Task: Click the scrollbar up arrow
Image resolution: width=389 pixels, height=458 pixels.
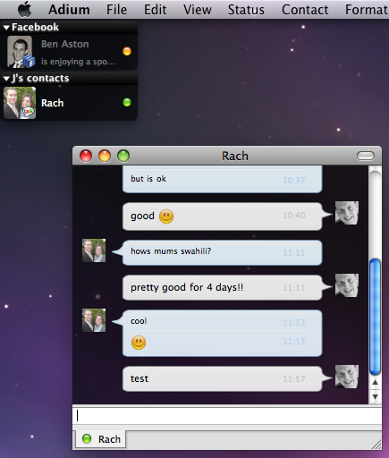Action: [375, 382]
